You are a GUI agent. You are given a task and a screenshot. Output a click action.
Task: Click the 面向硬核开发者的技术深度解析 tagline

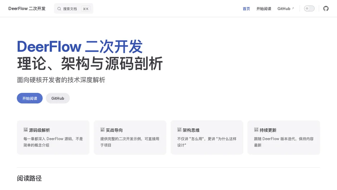[61, 80]
